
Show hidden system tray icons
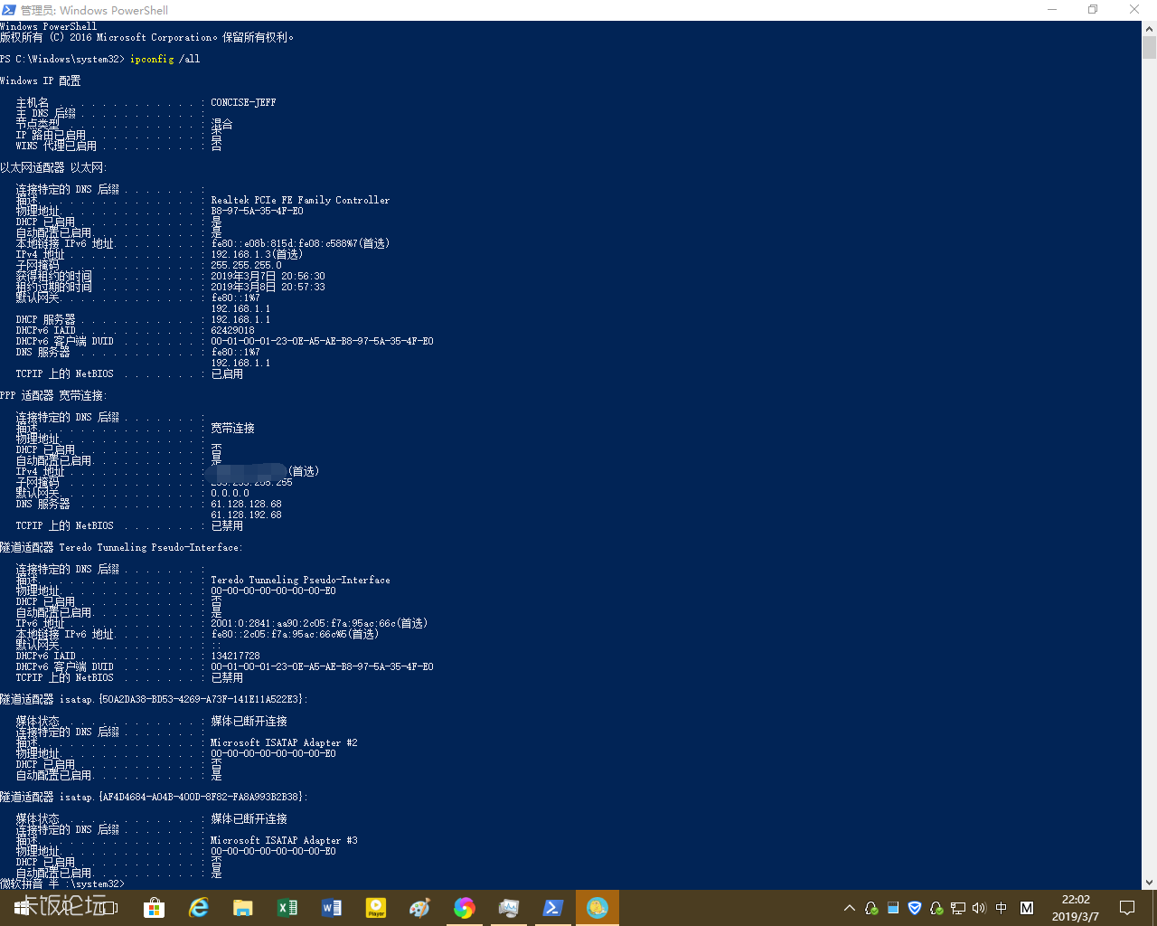tap(850, 908)
